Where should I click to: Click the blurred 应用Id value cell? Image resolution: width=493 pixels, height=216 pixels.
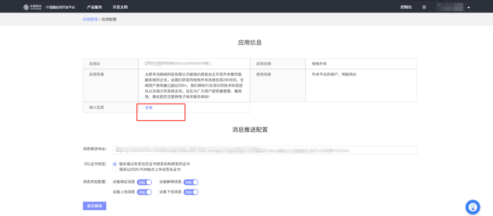194,64
